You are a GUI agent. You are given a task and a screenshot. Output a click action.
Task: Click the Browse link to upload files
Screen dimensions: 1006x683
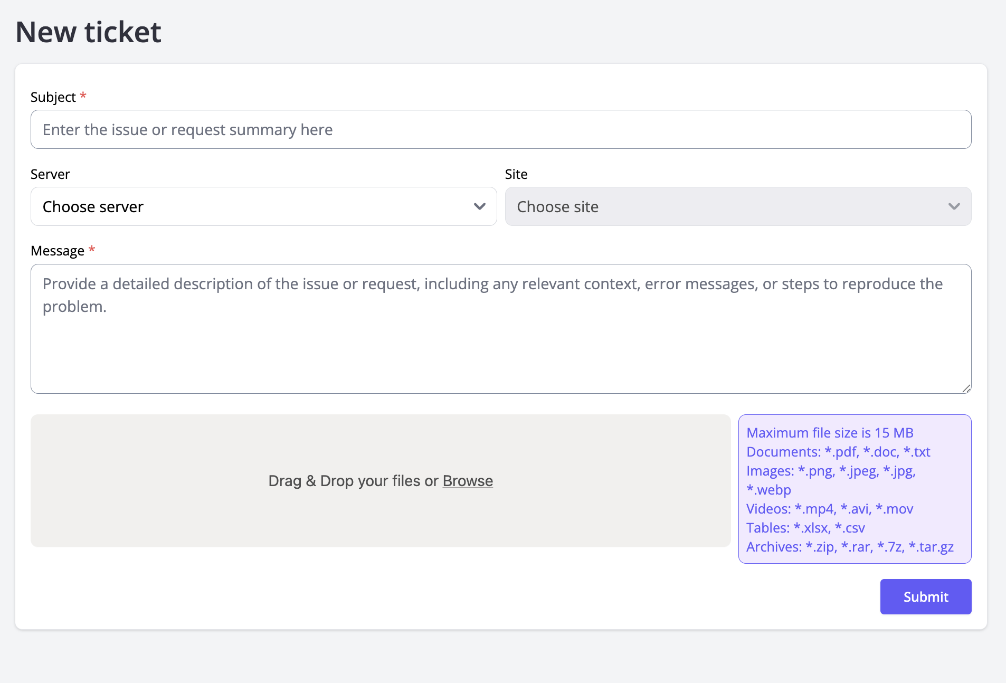pos(468,481)
